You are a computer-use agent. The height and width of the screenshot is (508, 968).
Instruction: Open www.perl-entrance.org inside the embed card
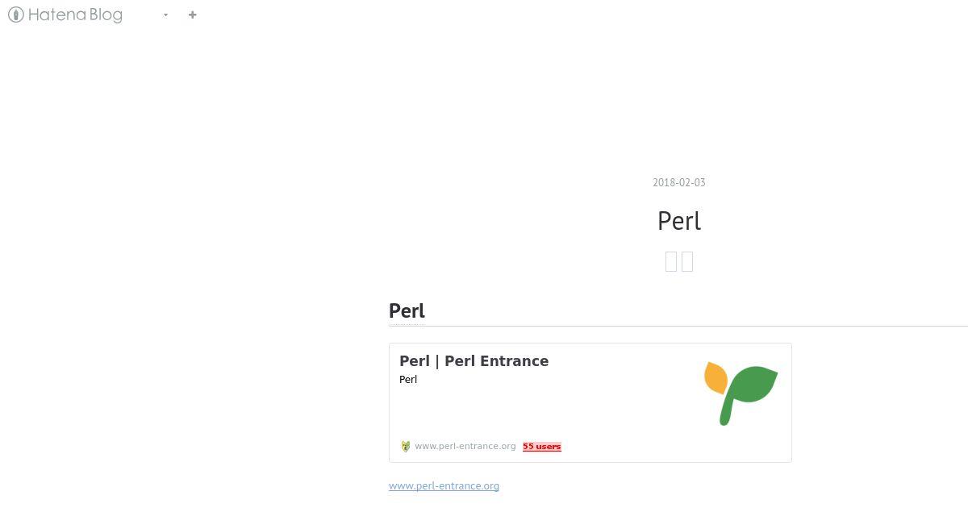(465, 446)
